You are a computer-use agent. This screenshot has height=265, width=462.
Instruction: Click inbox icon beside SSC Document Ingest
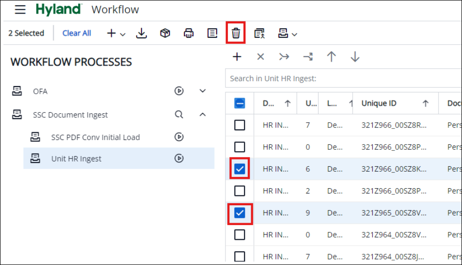[17, 114]
